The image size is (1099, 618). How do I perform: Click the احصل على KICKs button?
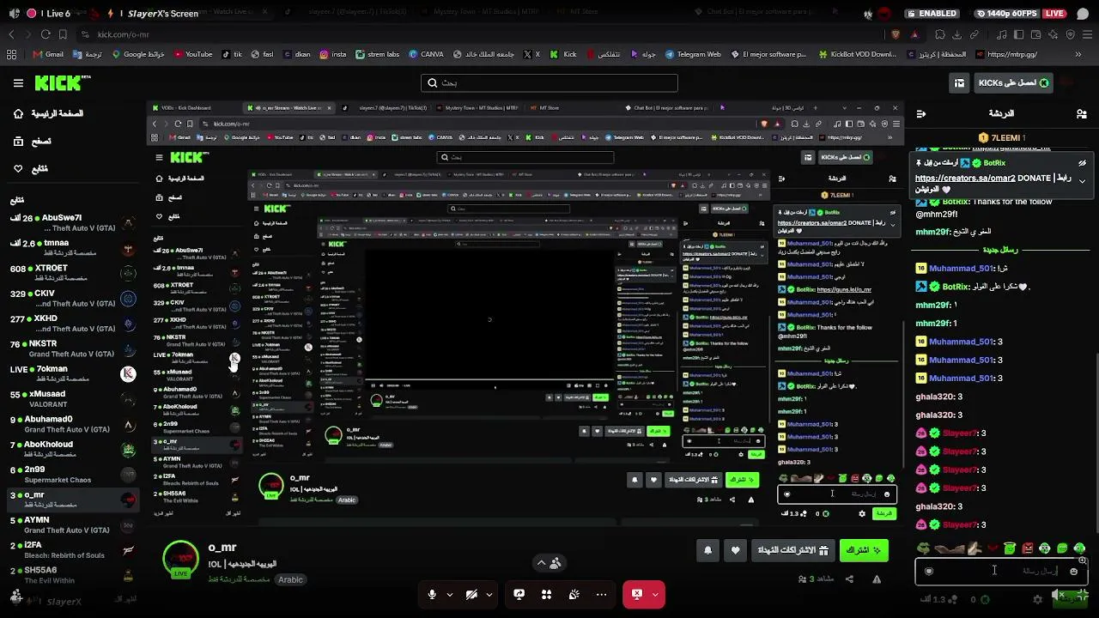coord(1013,82)
